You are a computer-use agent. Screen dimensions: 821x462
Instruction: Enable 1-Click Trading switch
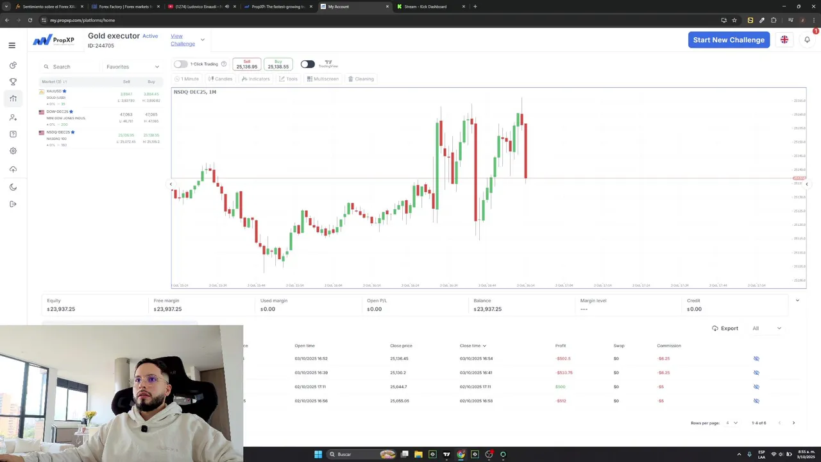(181, 64)
